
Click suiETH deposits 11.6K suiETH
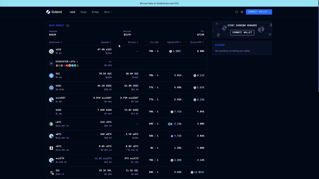coord(103,158)
